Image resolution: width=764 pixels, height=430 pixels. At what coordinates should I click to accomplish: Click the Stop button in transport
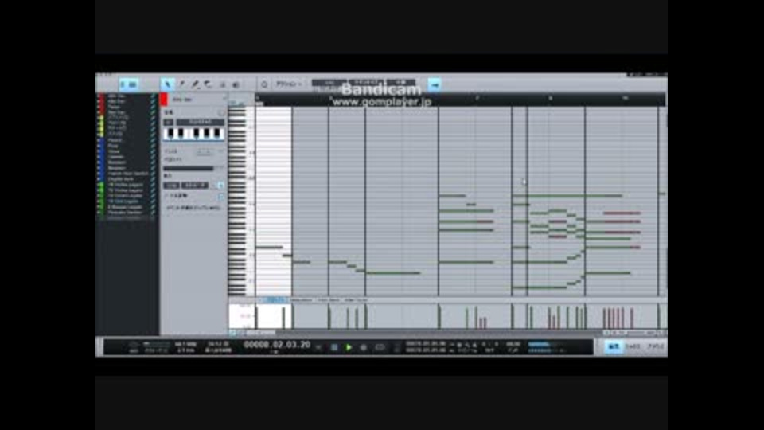coord(334,347)
